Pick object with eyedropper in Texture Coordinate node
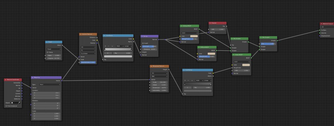Image resolution: width=334 pixels, height=126 pixels. pos(19,103)
